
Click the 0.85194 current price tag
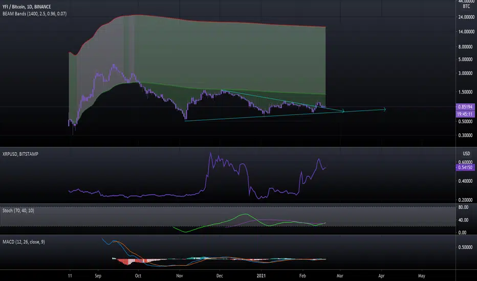pos(465,107)
